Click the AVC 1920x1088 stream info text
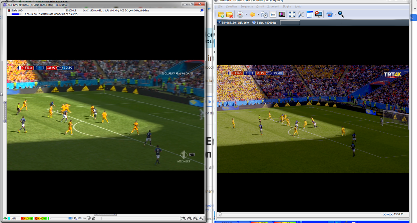Viewport: 417px width, 223px height. click(116, 10)
